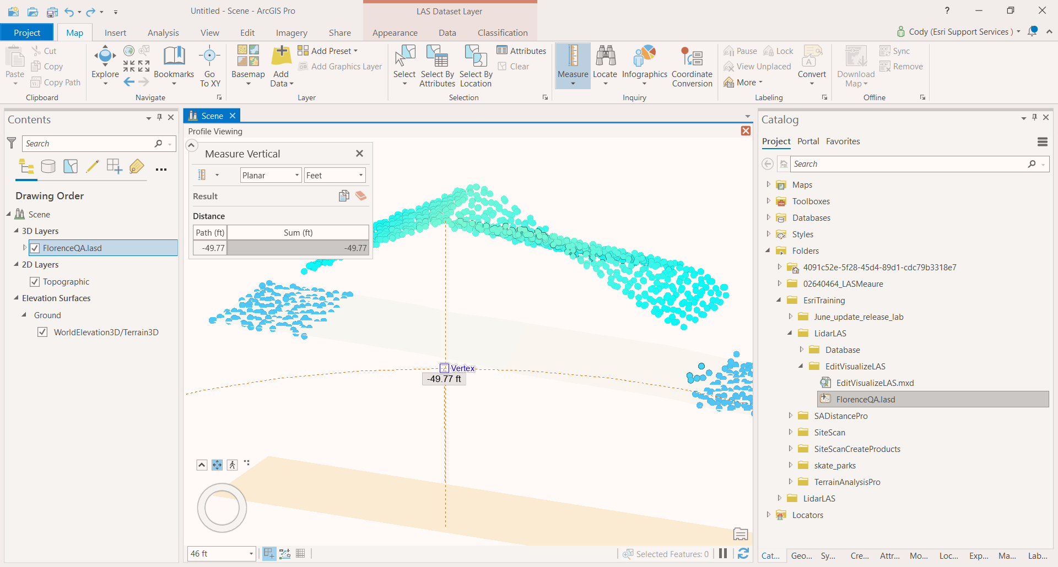The image size is (1058, 567).
Task: Clear measurement results with eraser icon
Action: (361, 196)
